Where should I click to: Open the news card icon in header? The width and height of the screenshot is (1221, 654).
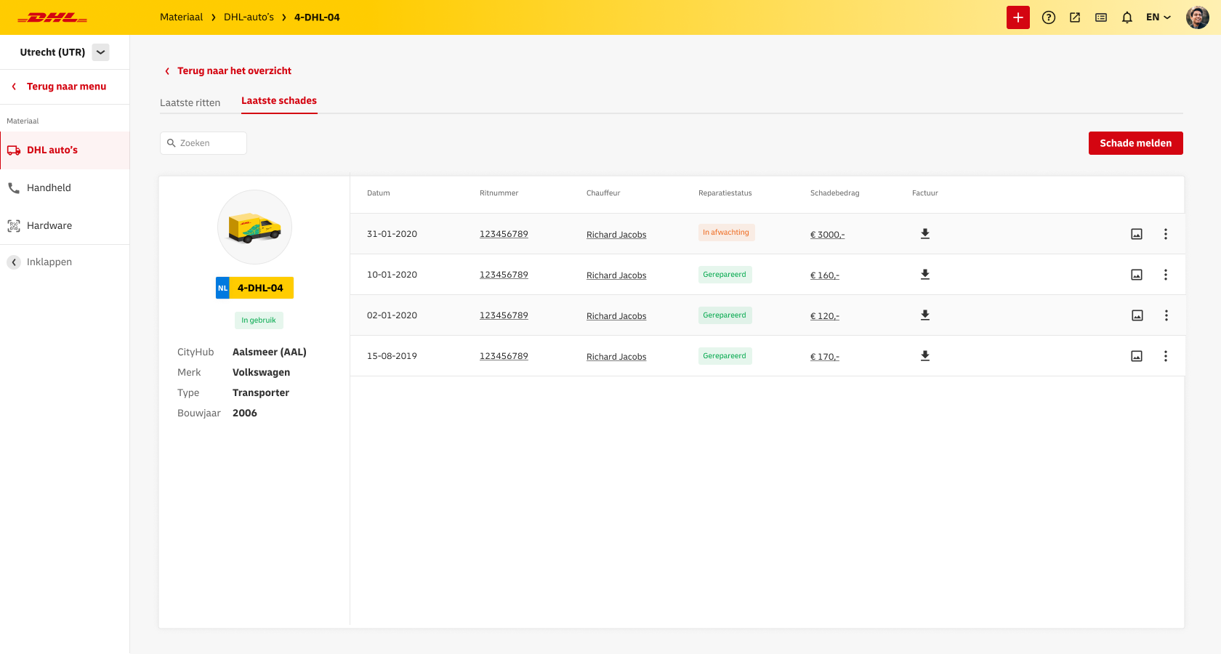1101,17
